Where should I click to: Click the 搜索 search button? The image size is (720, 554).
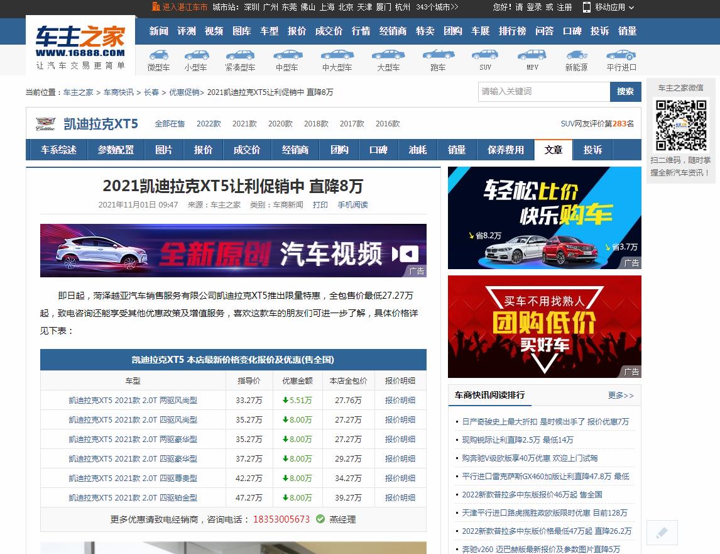tap(625, 91)
